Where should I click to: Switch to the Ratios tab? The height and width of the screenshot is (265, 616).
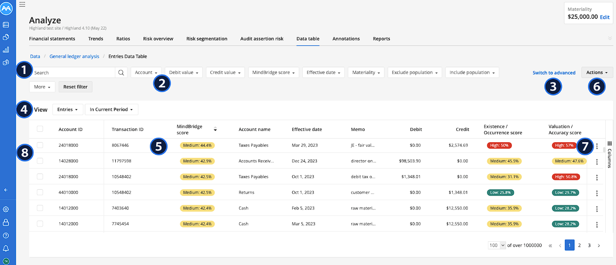pyautogui.click(x=123, y=39)
